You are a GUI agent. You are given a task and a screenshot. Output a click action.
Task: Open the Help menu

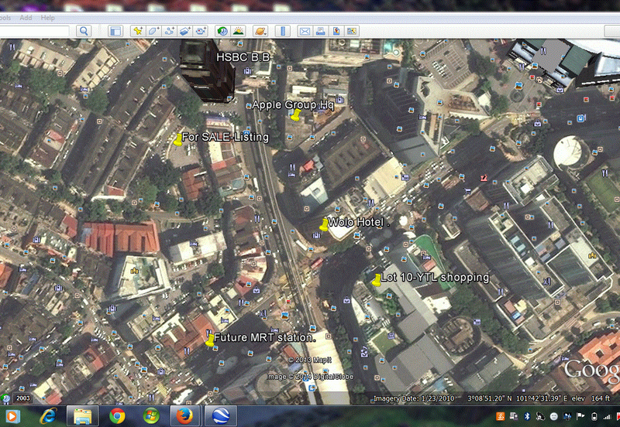pyautogui.click(x=47, y=18)
